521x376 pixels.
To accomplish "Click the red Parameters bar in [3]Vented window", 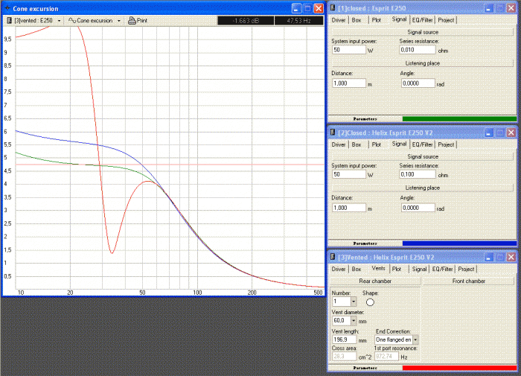I will tap(459, 368).
